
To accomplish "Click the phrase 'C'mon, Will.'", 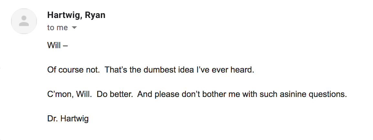I will coord(69,94).
